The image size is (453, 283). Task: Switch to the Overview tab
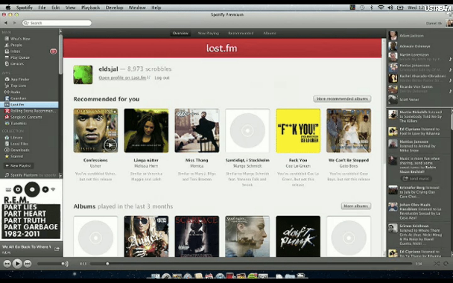pyautogui.click(x=180, y=33)
